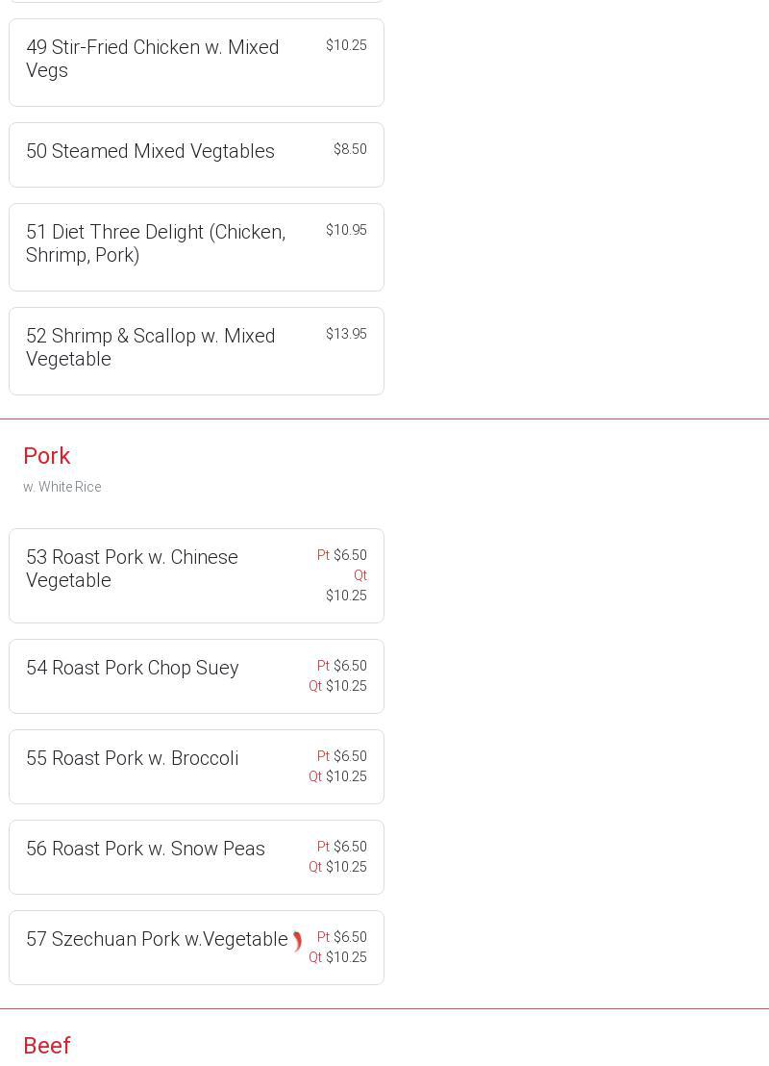Screen dimensions: 769x1066
Task: Select 57 Szechuan Pork w.Vegetable title
Action: [157, 939]
